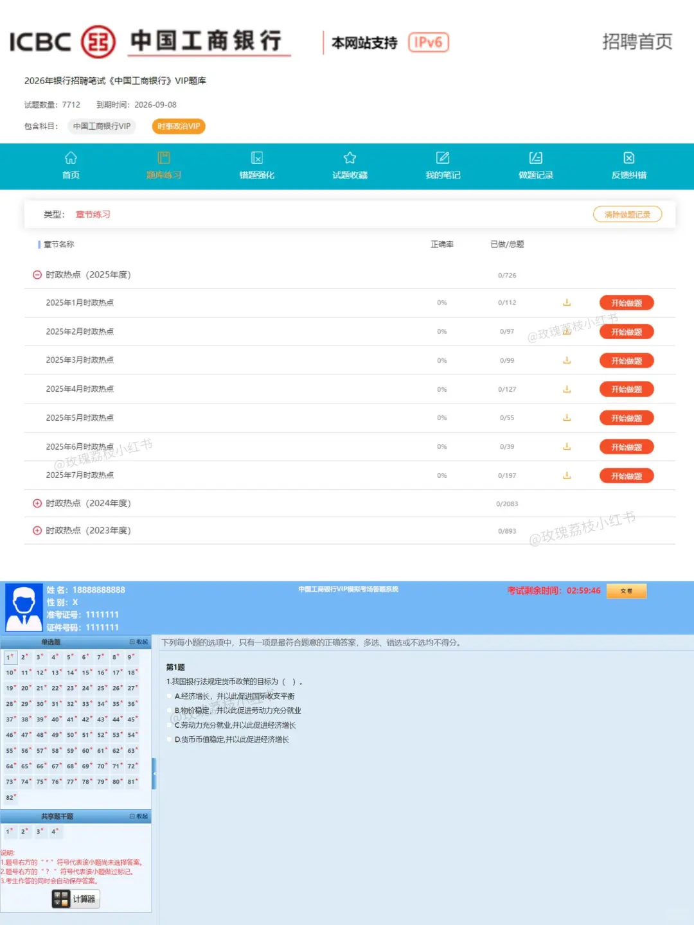Image resolution: width=694 pixels, height=925 pixels.
Task: Open the 错题强化 wrong-question icon
Action: point(257,158)
